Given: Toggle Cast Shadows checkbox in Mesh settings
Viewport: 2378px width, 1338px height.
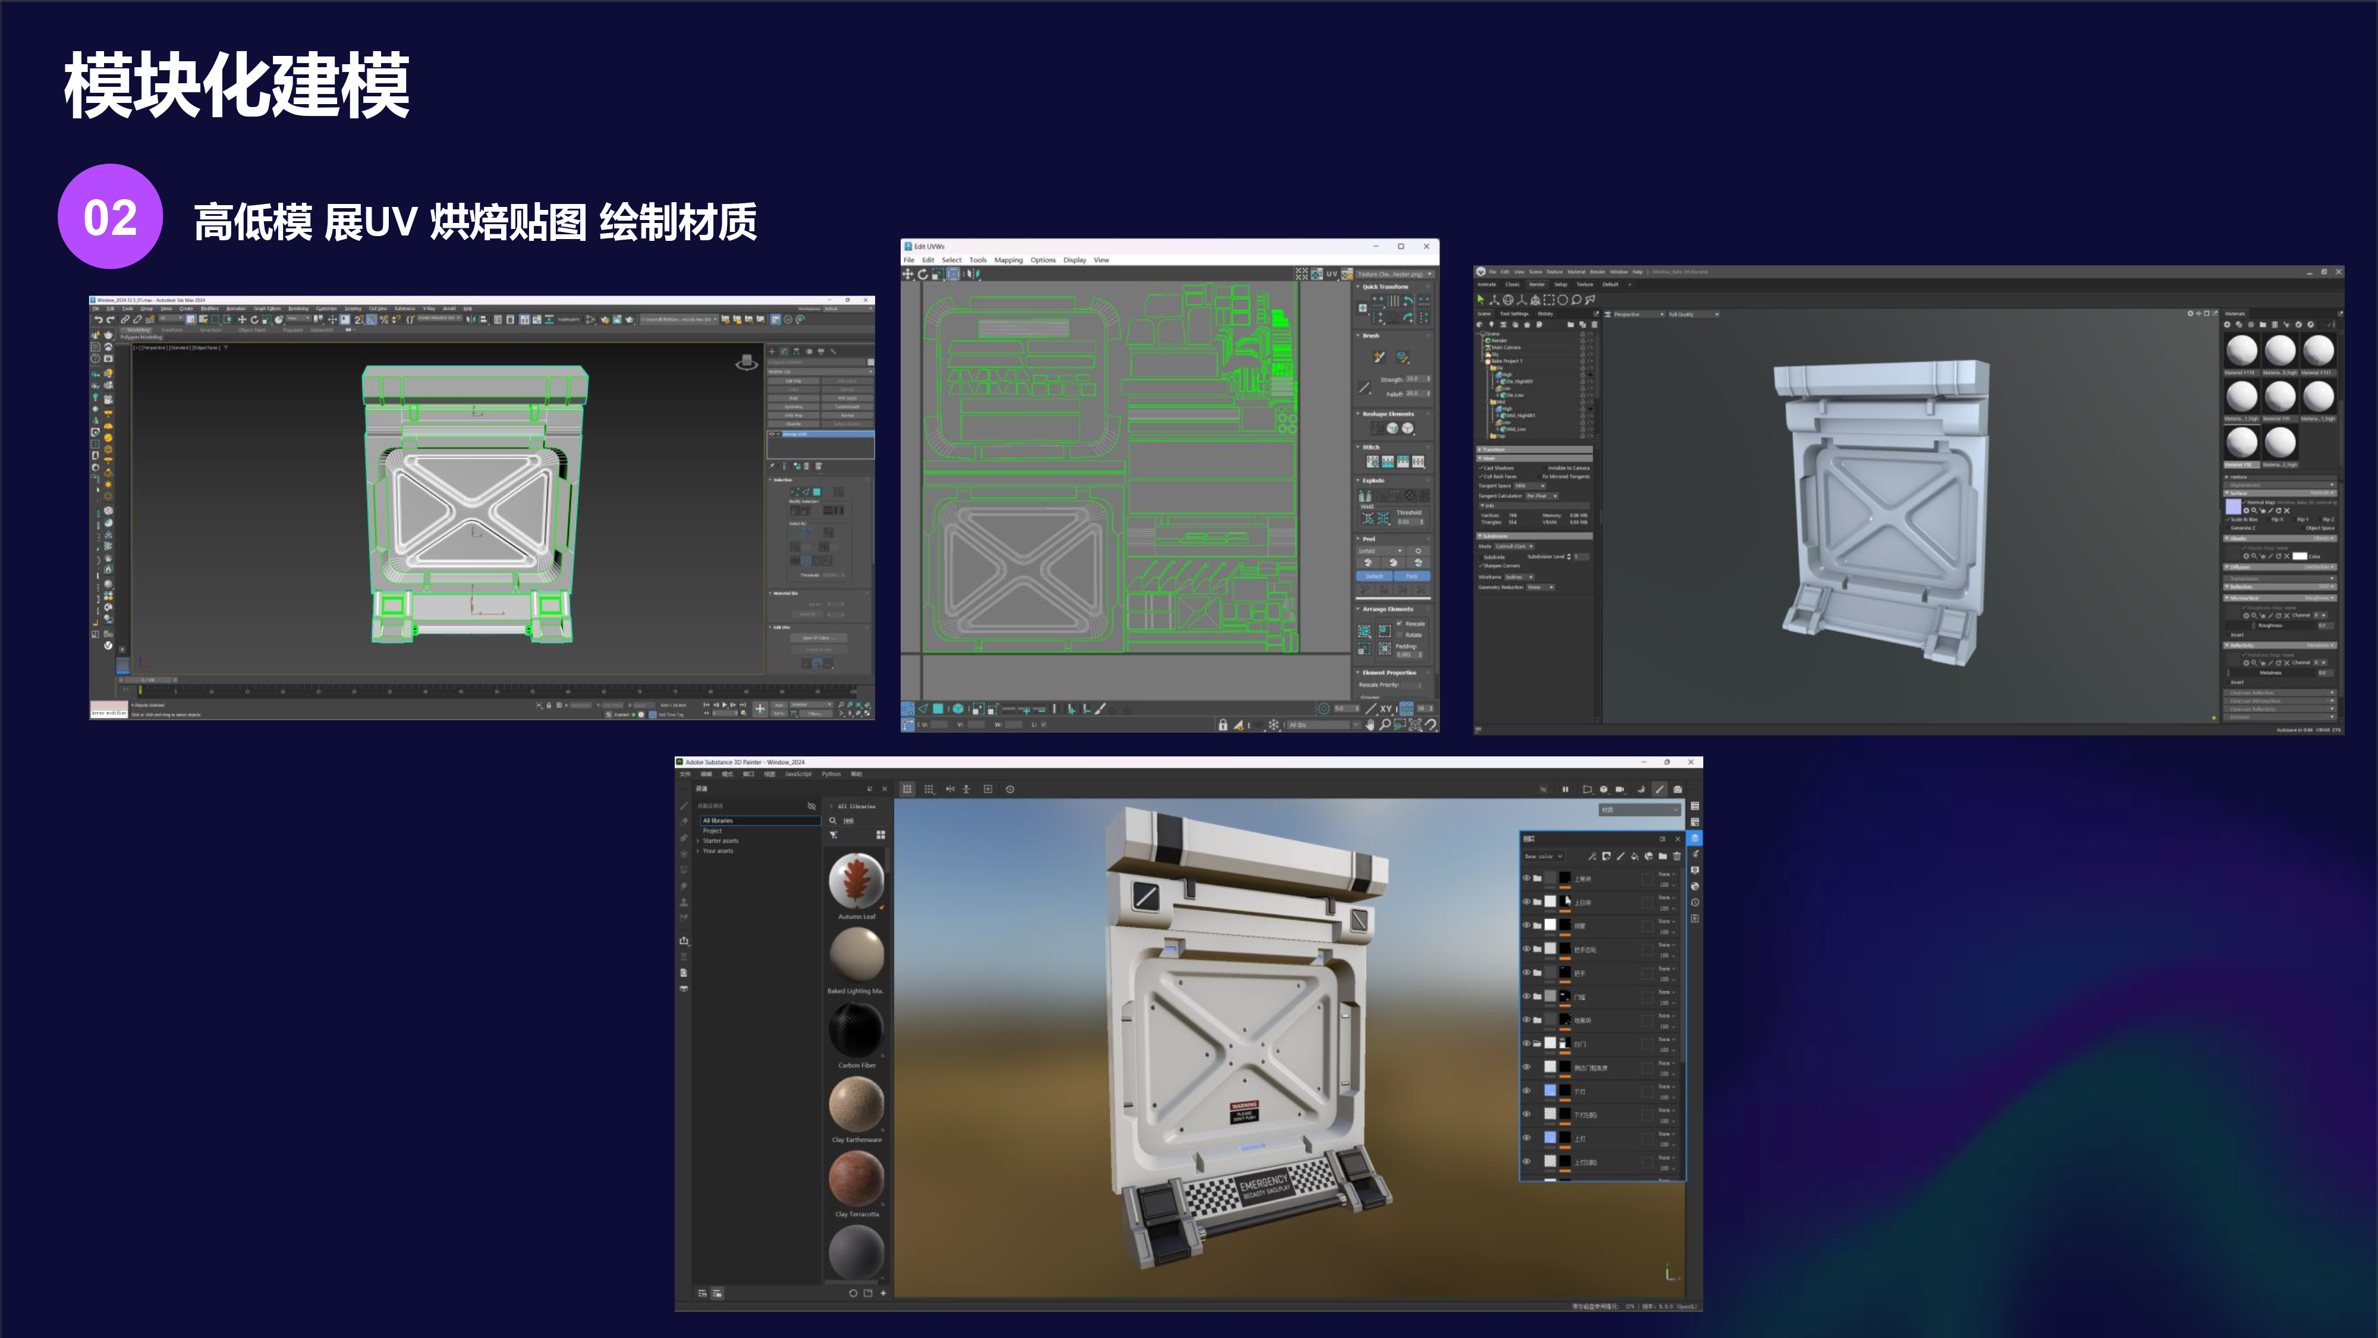Looking at the screenshot, I should [x=1481, y=468].
